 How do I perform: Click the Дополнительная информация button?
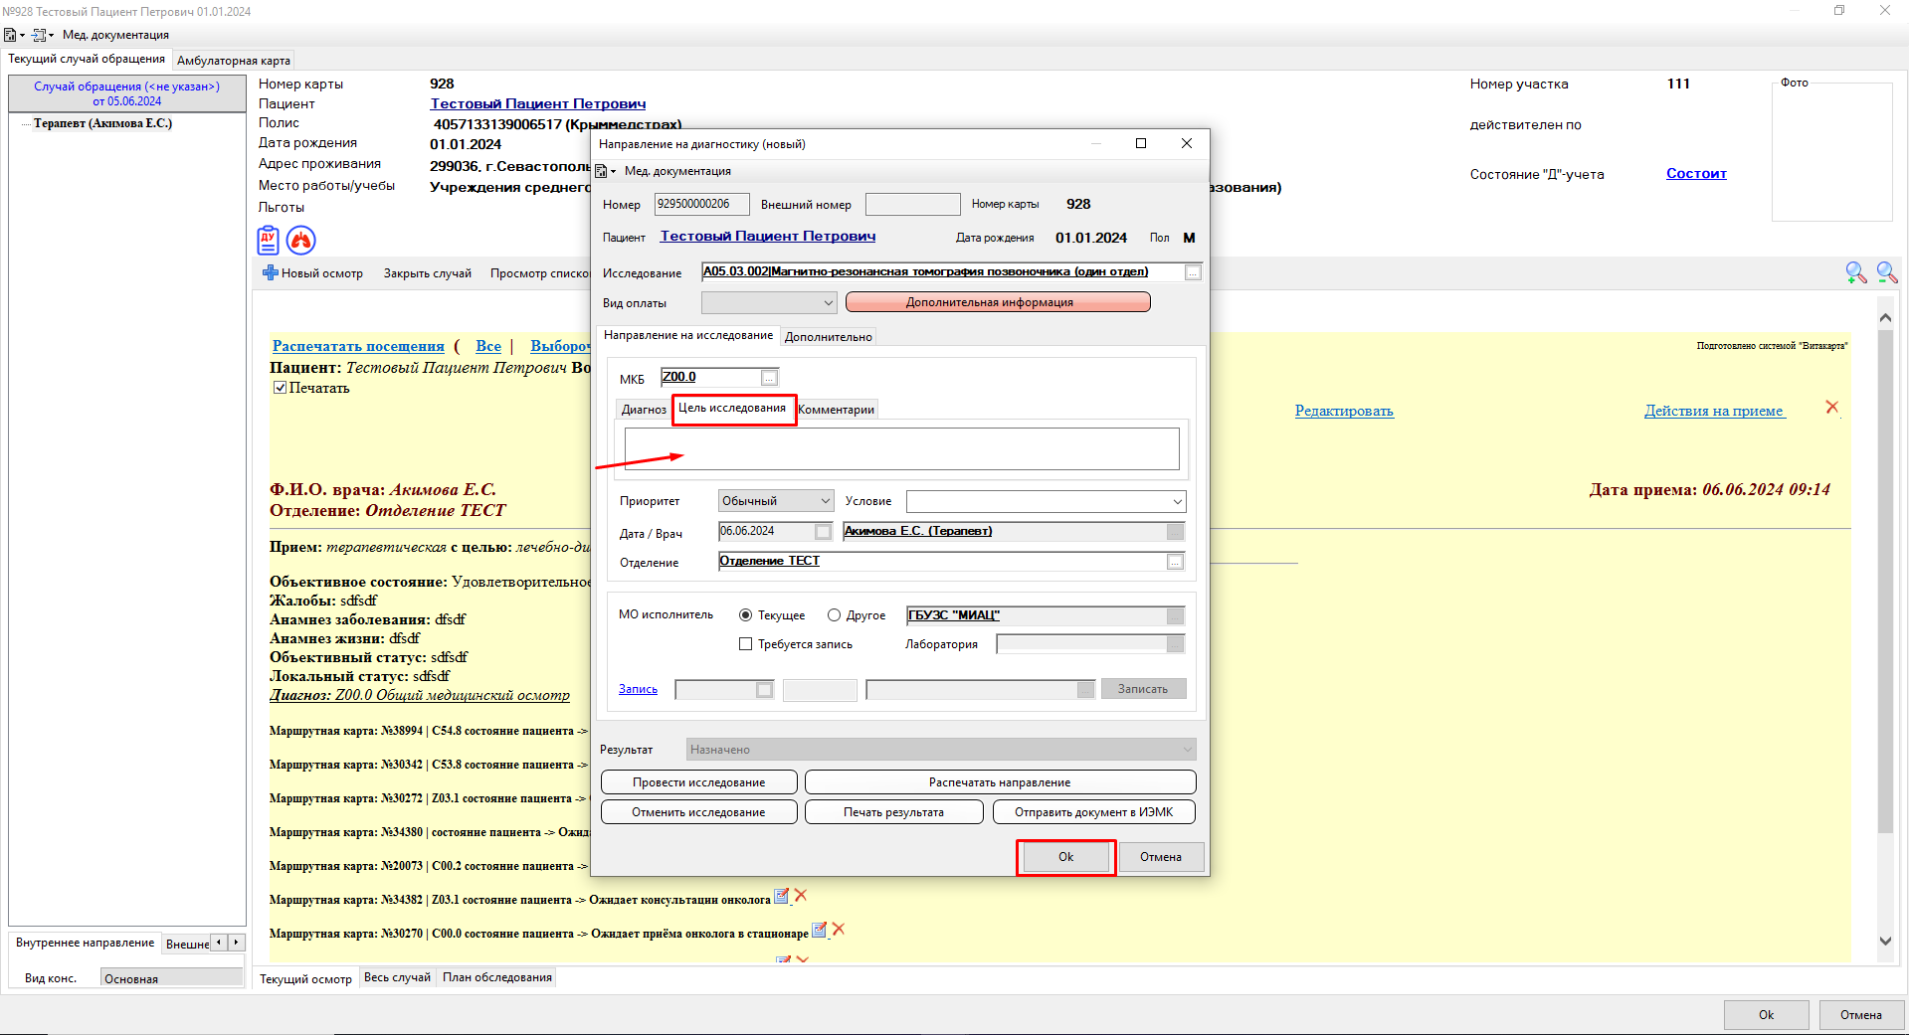[x=998, y=302]
